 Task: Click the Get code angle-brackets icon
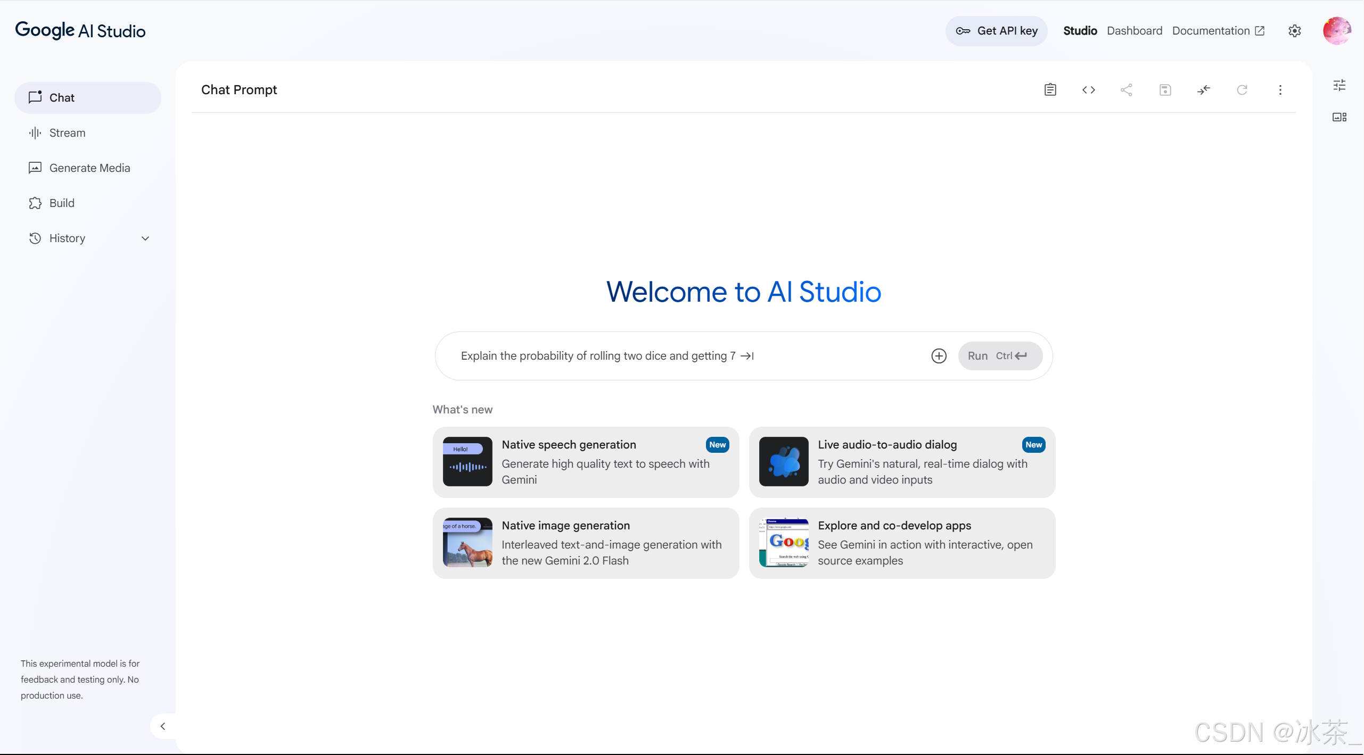[x=1088, y=89]
